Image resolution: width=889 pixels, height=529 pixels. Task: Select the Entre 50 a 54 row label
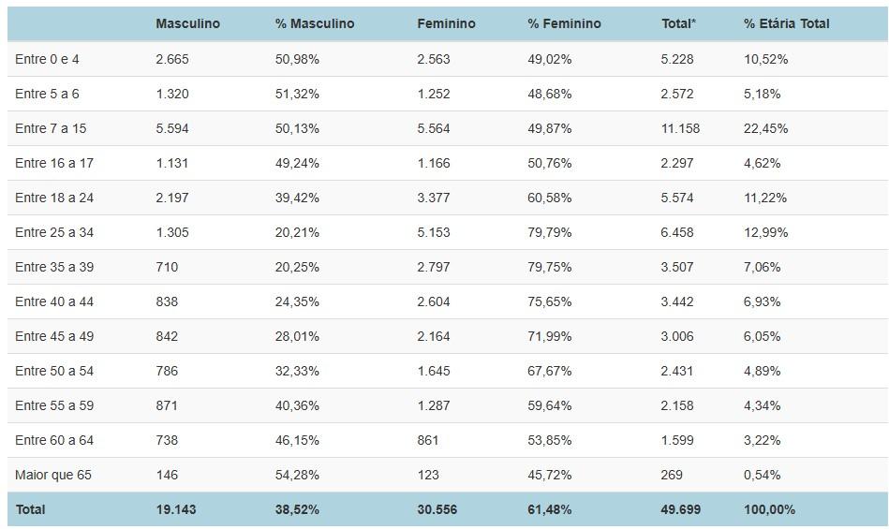(54, 371)
